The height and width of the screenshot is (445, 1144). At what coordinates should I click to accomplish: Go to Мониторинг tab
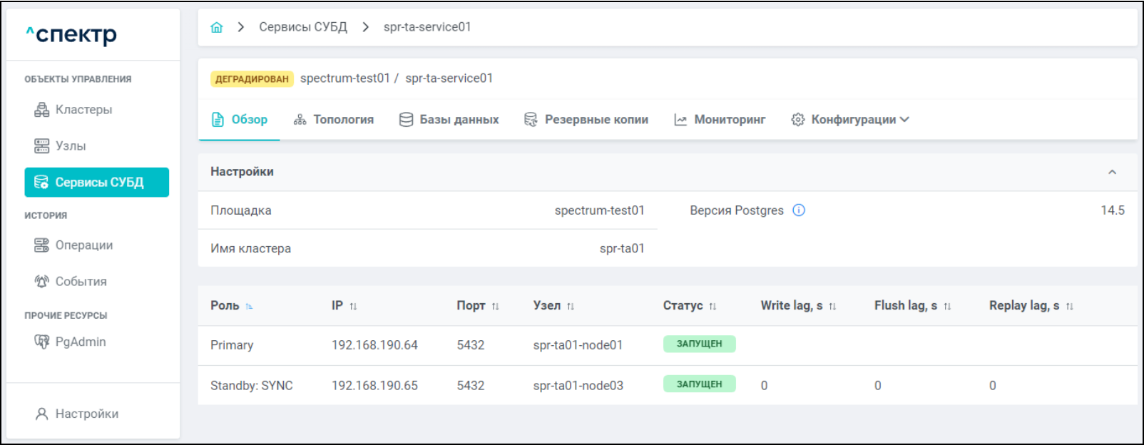pos(720,120)
